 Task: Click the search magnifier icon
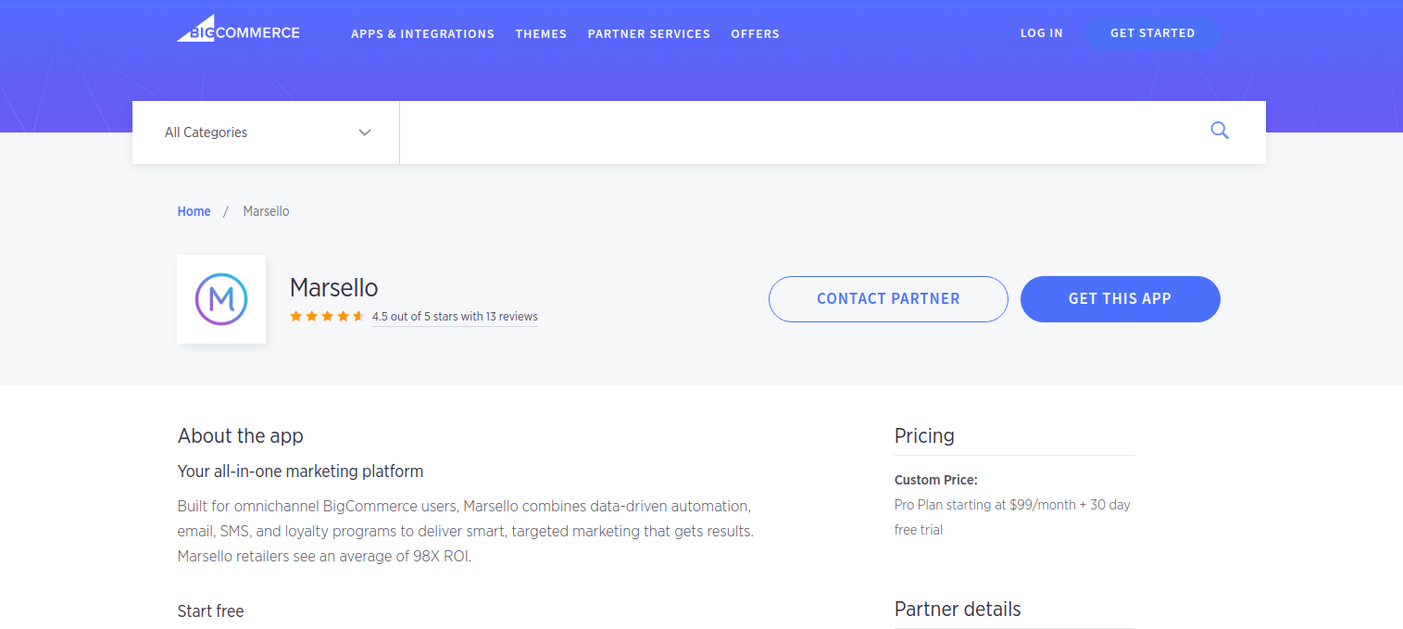click(x=1220, y=132)
